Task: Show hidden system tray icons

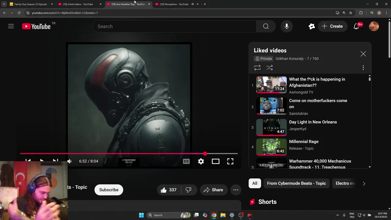Action: [x=338, y=215]
